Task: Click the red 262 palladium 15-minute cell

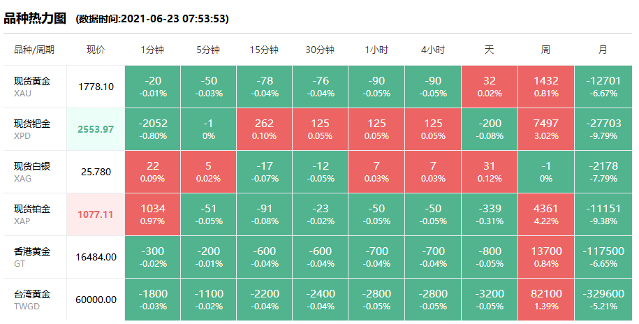Action: (264, 129)
